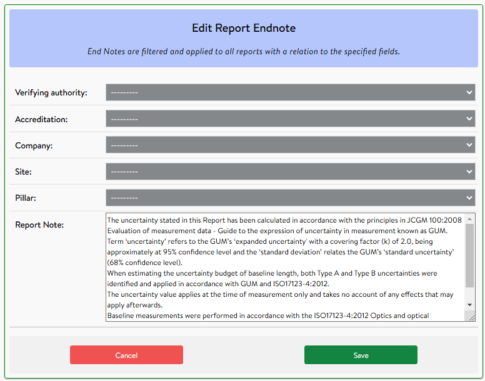Click the Accreditation field label
This screenshot has height=381, width=485.
(x=41, y=119)
